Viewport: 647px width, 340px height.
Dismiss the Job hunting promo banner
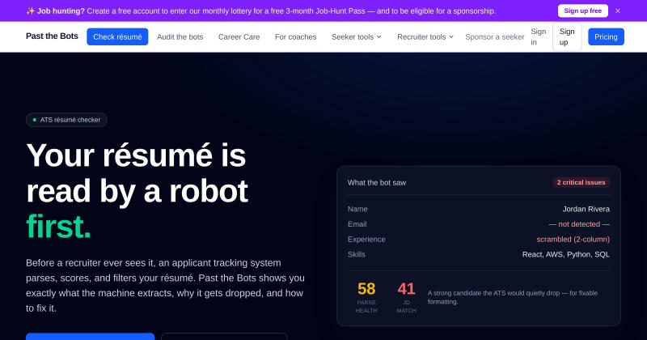click(617, 11)
